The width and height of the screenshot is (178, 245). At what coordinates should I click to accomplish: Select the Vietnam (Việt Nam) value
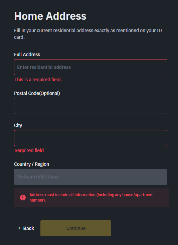click(38, 177)
